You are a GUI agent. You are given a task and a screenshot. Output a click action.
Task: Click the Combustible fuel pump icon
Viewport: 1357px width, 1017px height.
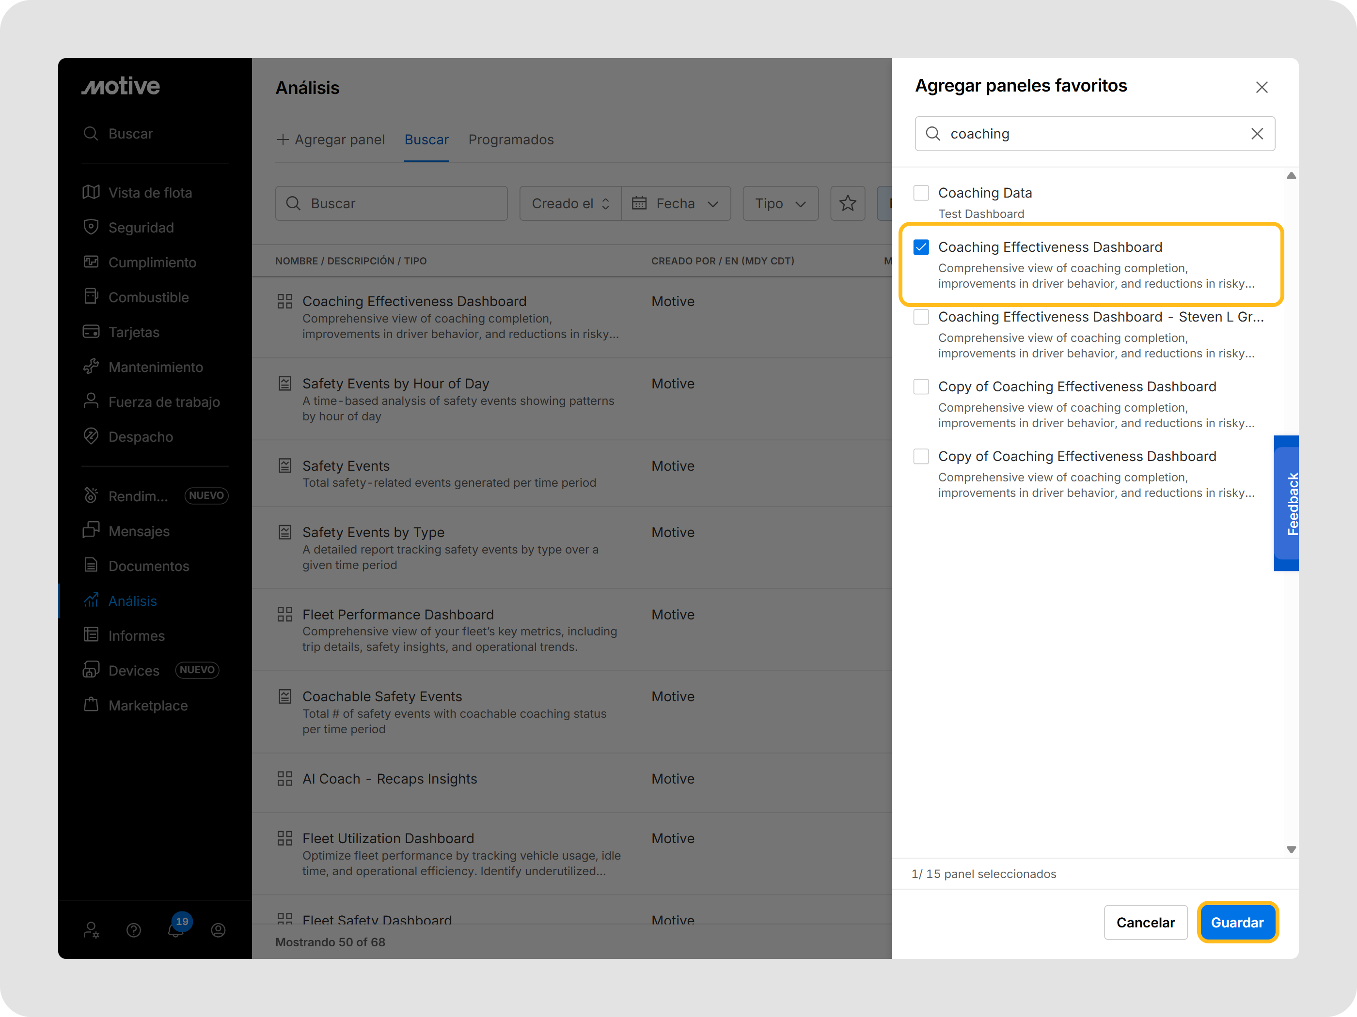click(91, 297)
